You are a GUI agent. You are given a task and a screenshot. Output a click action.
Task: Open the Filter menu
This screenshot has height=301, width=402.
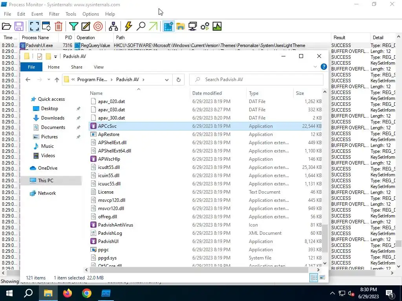[x=54, y=14]
